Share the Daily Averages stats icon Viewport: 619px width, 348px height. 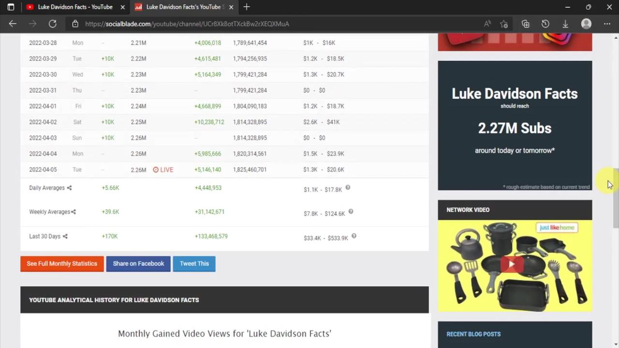[69, 188]
